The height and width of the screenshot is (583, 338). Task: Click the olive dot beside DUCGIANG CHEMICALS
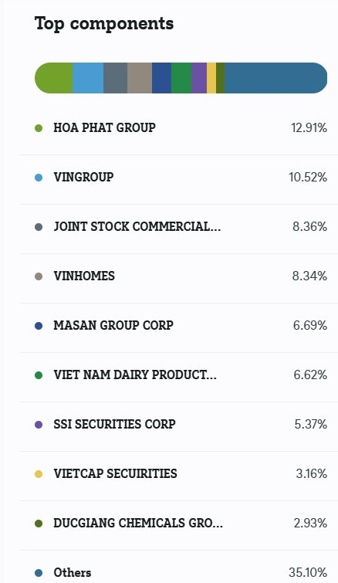[39, 524]
